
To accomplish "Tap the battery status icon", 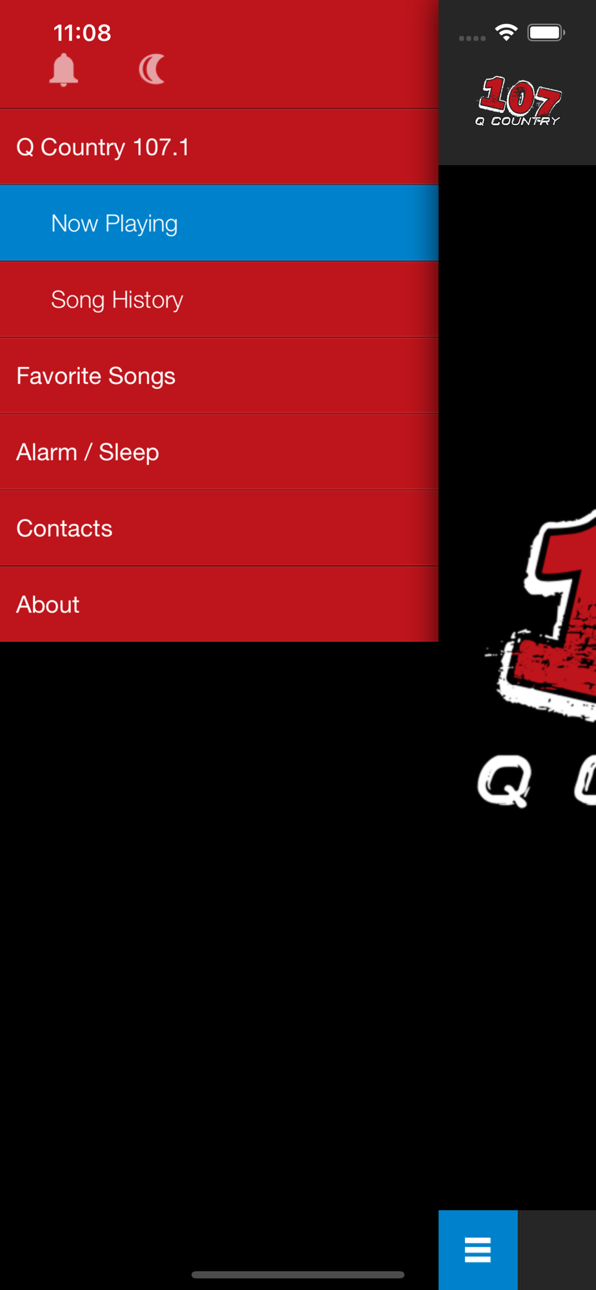I will coord(546,32).
